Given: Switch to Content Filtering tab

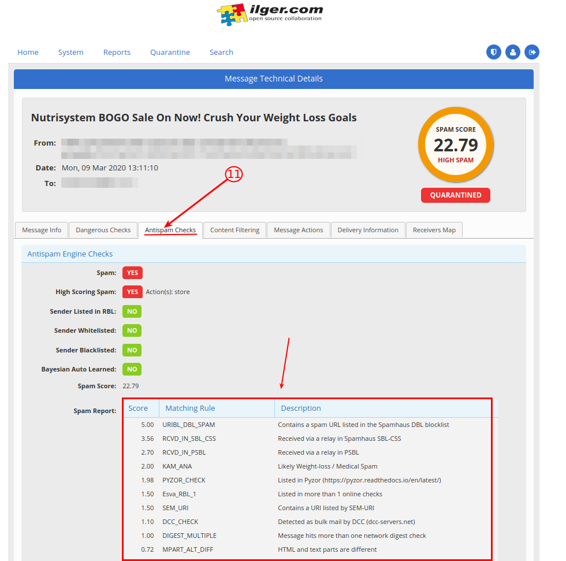Looking at the screenshot, I should point(234,230).
